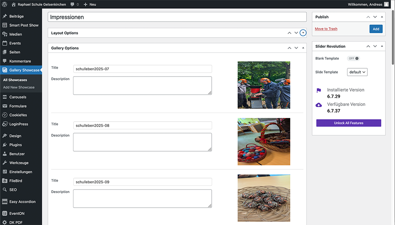The image size is (395, 225).
Task: Click the Seiten pages icon
Action: (4, 52)
